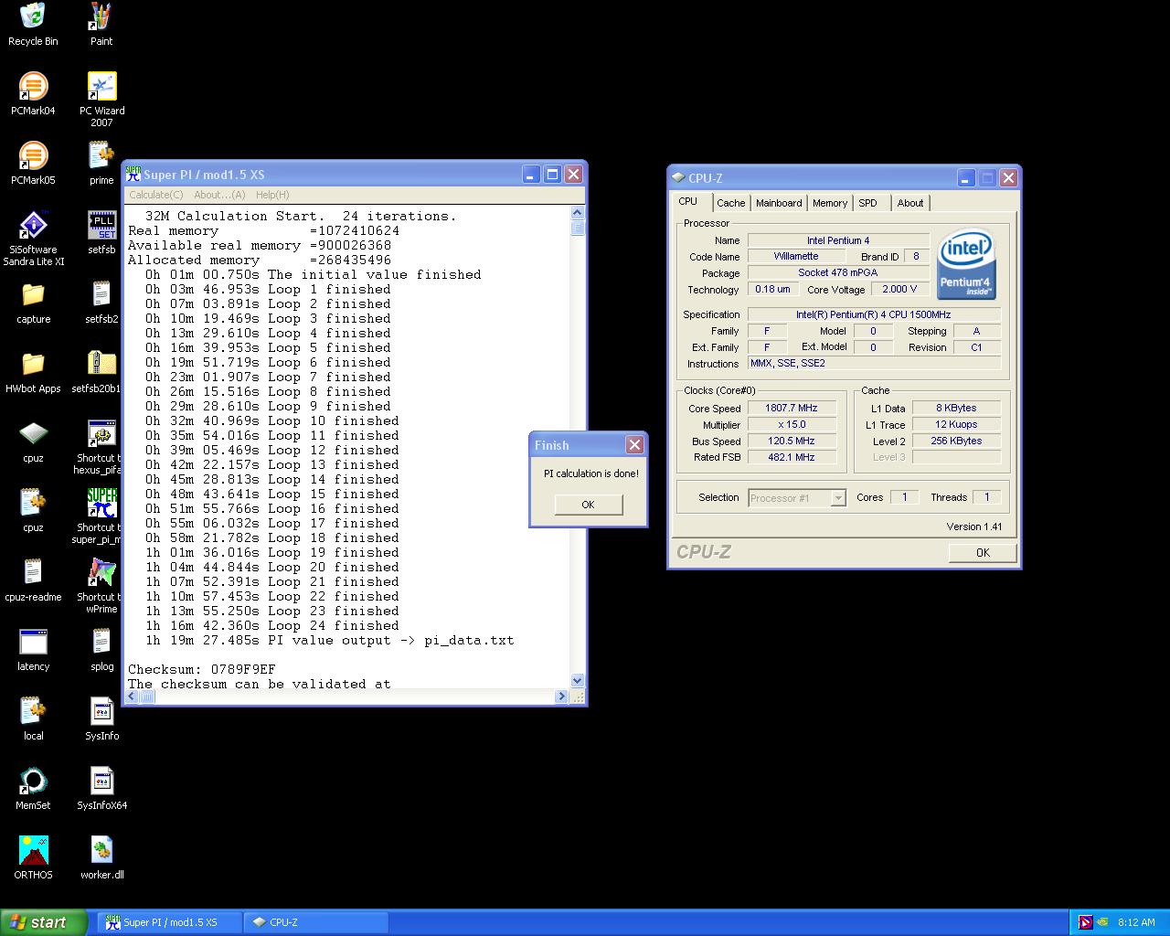Click Super PI vertical scrollbar down arrow
This screenshot has height=936, width=1170.
click(577, 680)
